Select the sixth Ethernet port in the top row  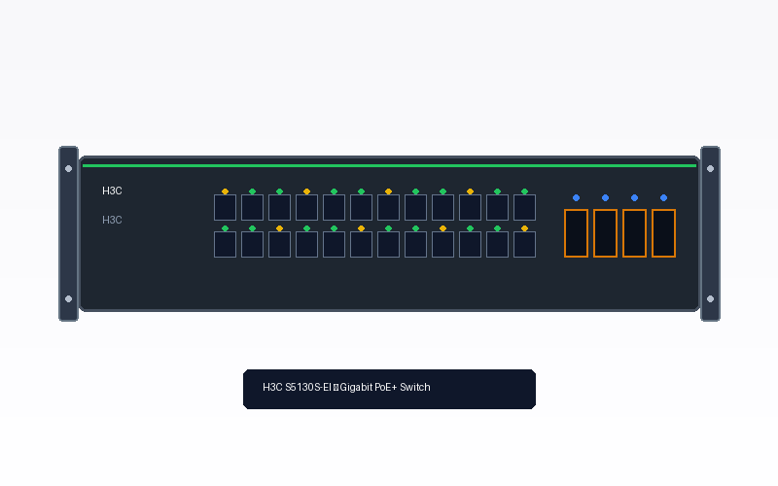click(361, 207)
